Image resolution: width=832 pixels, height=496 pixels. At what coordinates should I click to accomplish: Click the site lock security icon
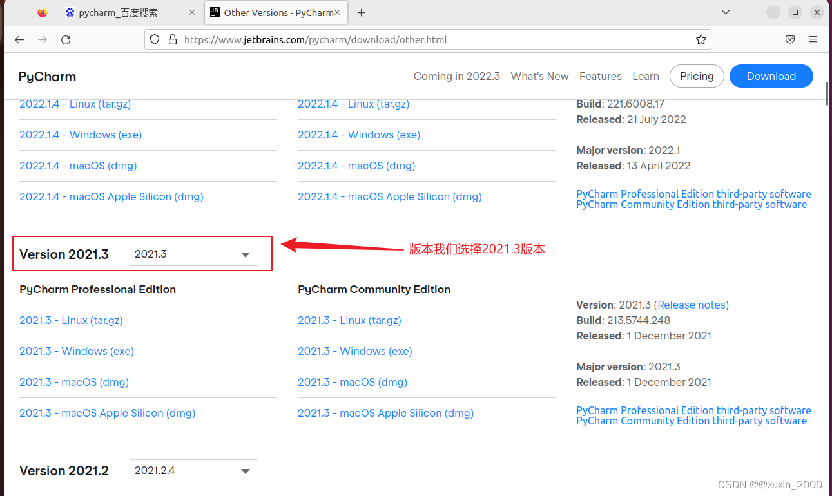pyautogui.click(x=172, y=40)
